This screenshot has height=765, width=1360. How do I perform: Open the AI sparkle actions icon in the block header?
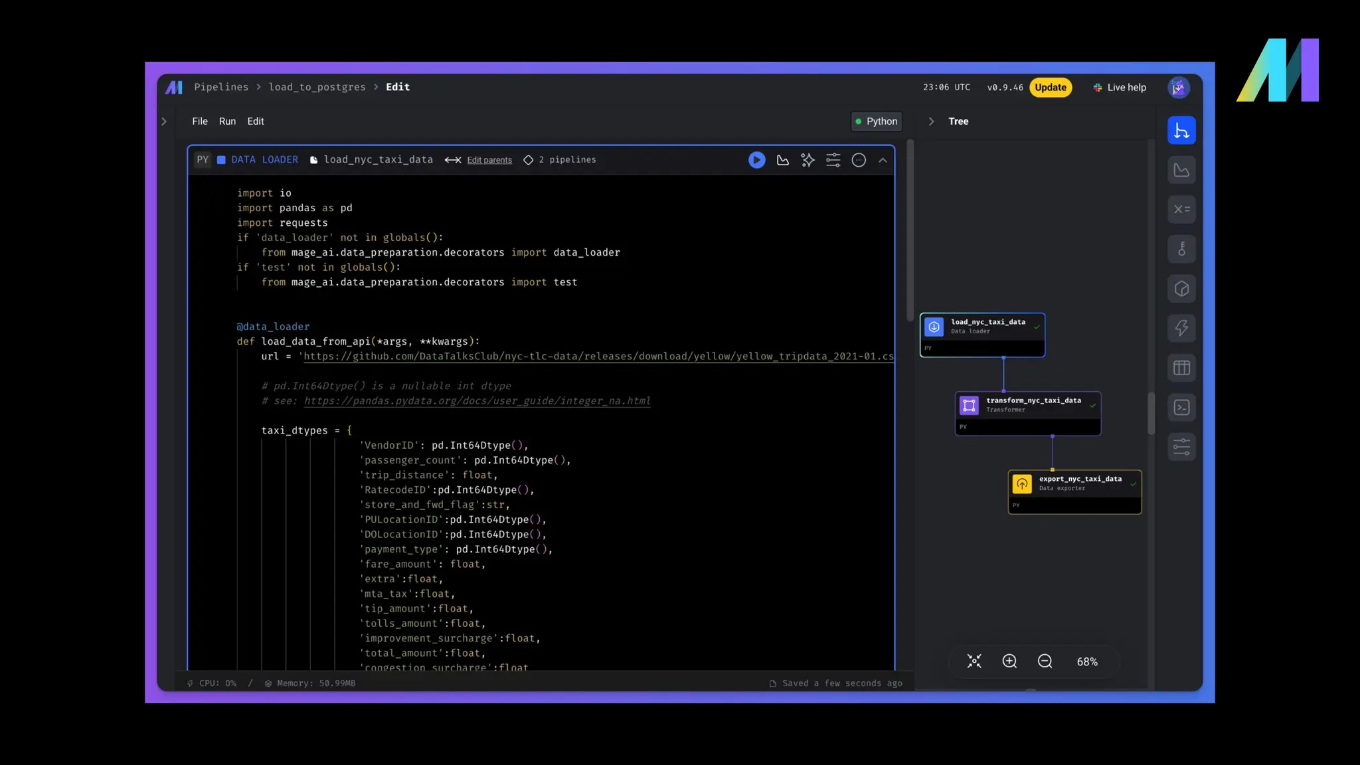coord(807,160)
